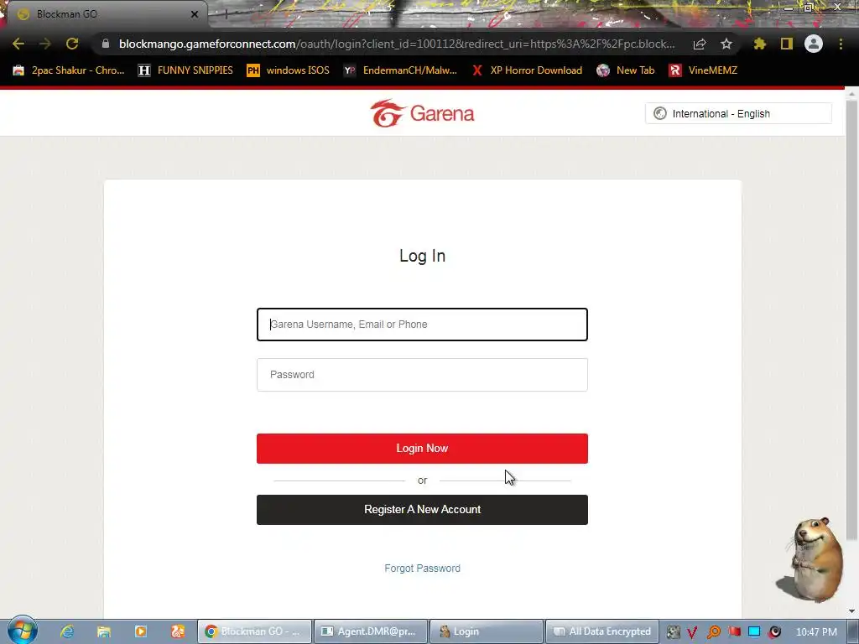859x644 pixels.
Task: Open windows ISOS bookmark
Action: (x=289, y=70)
